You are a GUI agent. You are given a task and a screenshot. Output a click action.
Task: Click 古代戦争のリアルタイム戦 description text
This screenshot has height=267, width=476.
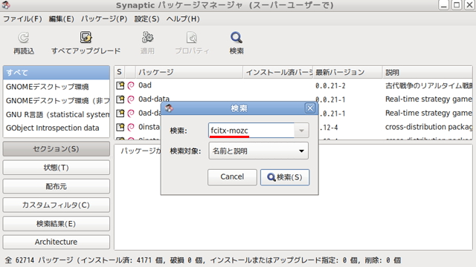[428, 86]
